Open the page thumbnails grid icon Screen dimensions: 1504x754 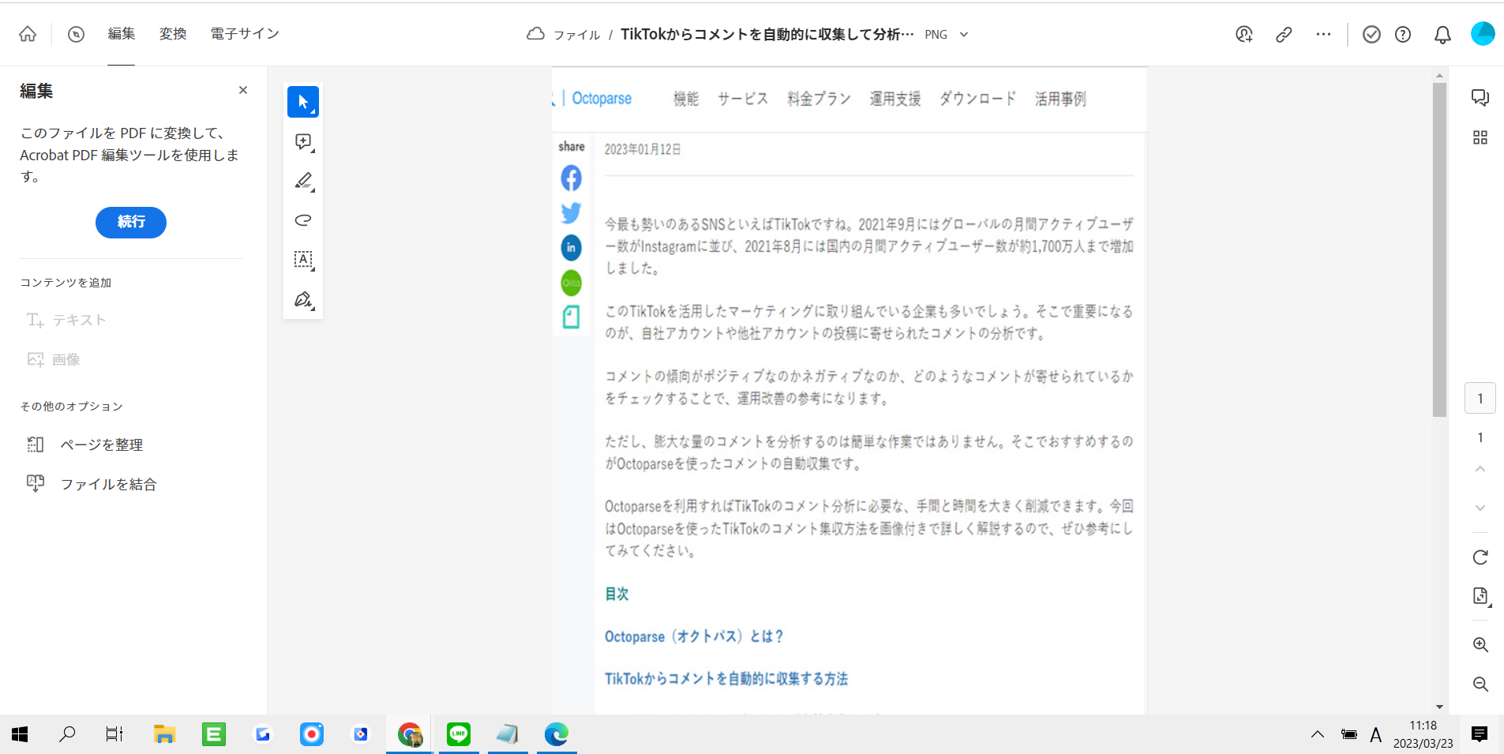pos(1480,137)
